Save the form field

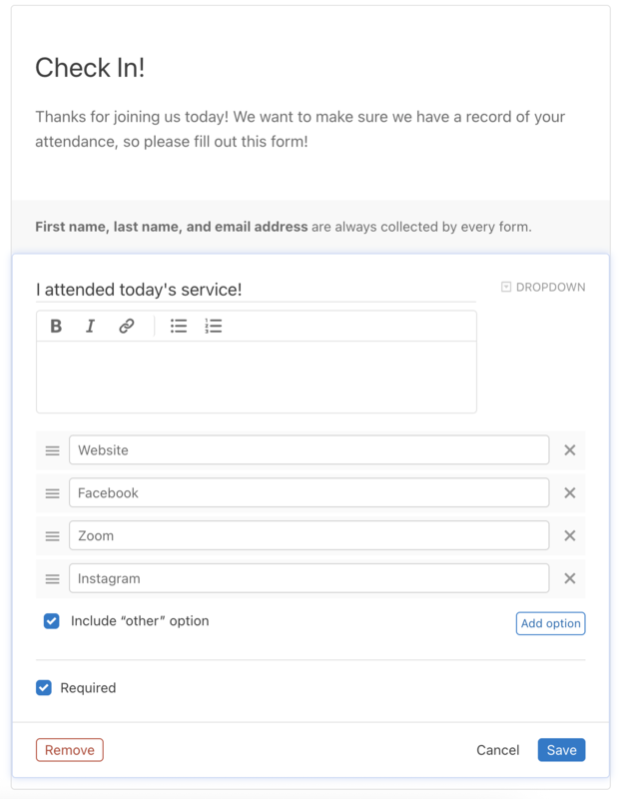(561, 750)
